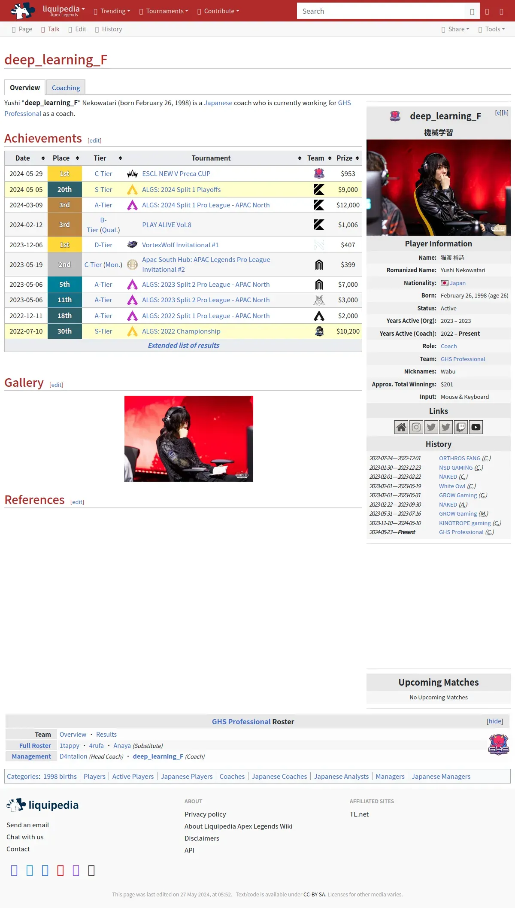The width and height of the screenshot is (515, 908).
Task: Open the YouTube channel link icon
Action: click(476, 427)
